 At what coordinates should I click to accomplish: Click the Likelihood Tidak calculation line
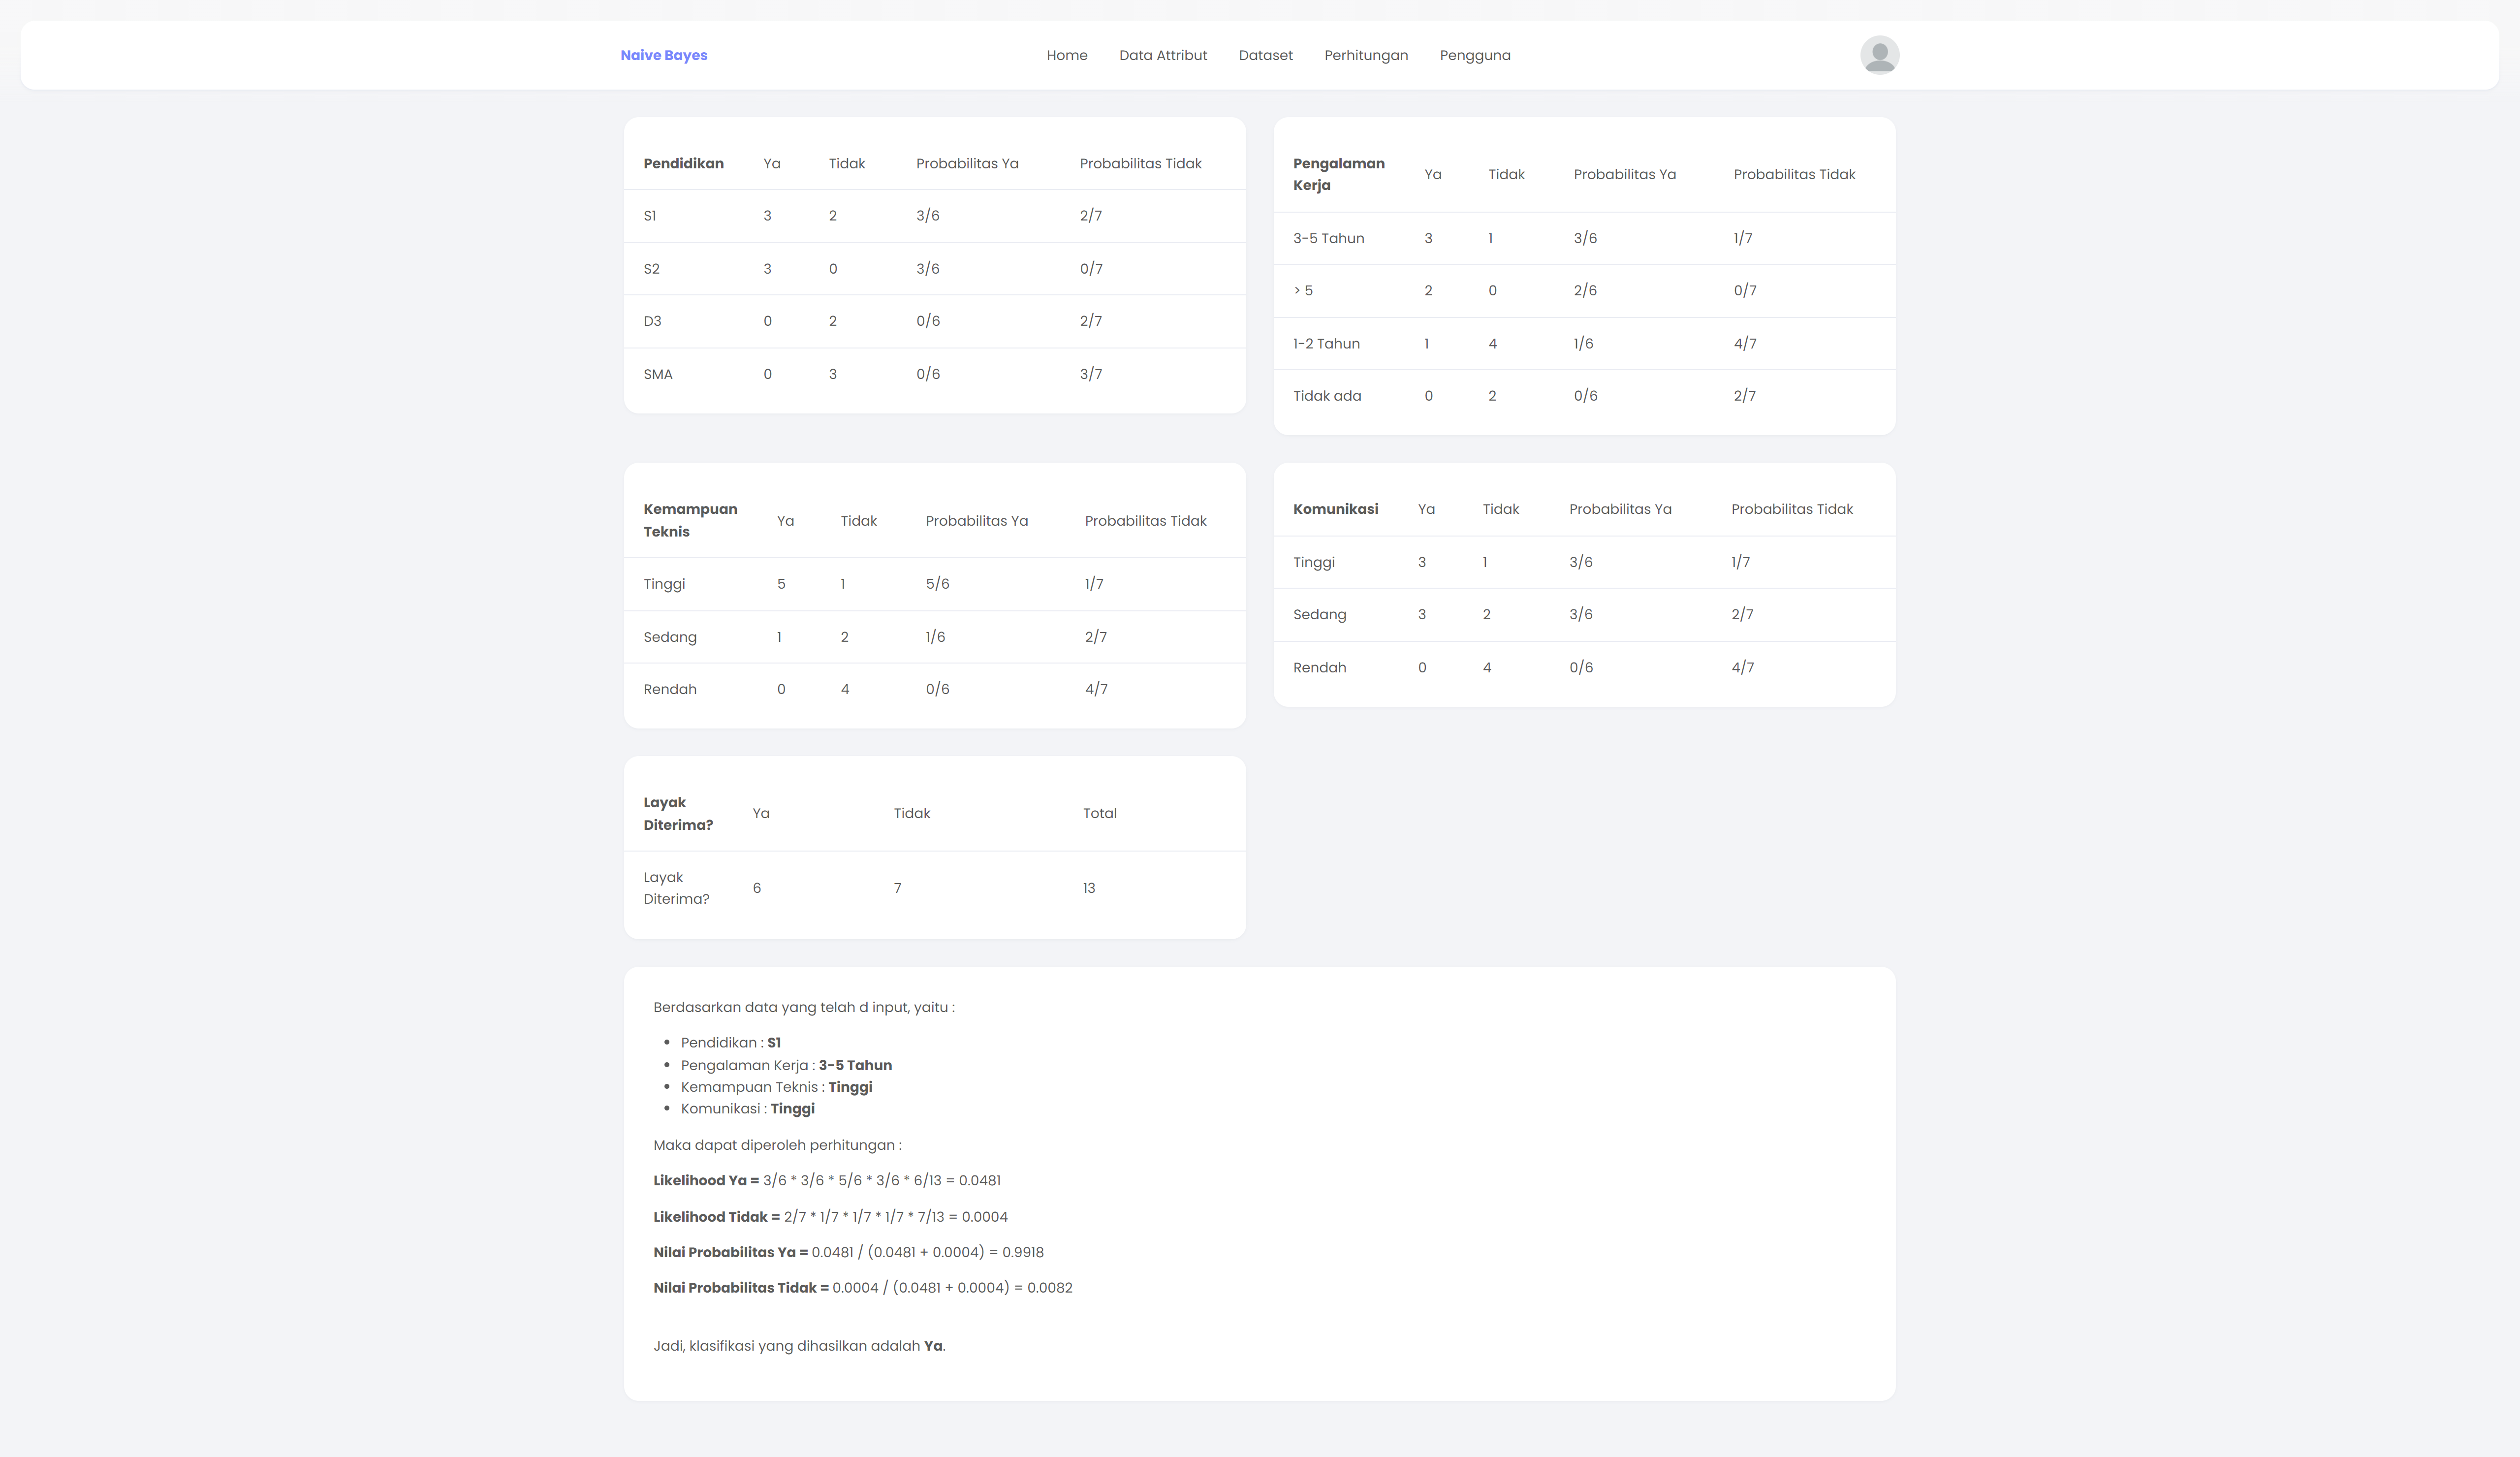(830, 1217)
